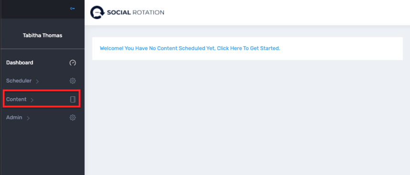Open the Scheduler menu label
Screen dimensions: 410x175
(19, 81)
